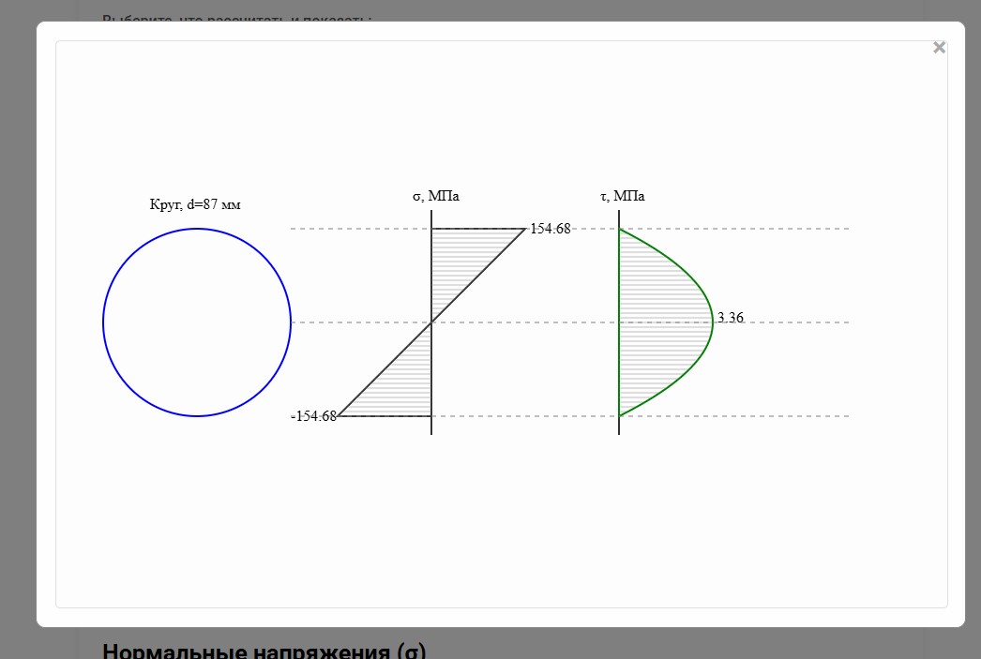Select the 154.68 maximum stress value

(550, 228)
